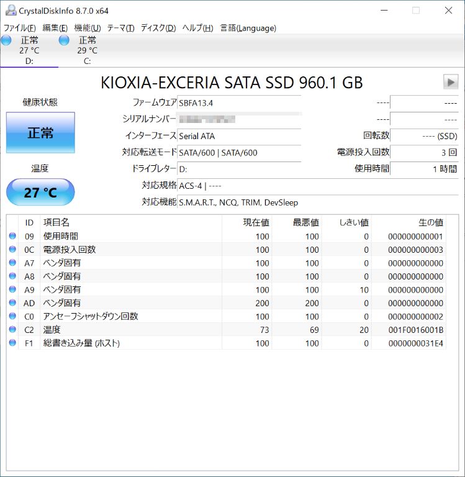
Task: Open the テーマ(T) menu
Action: pyautogui.click(x=120, y=28)
